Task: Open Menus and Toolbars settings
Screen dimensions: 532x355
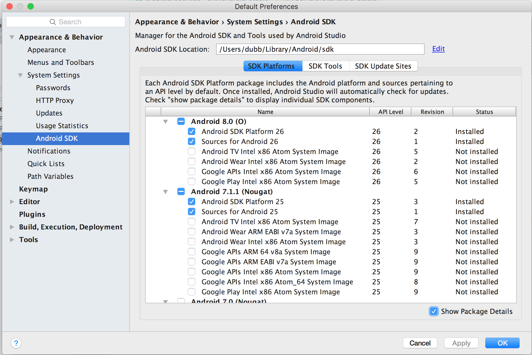Action: point(61,63)
